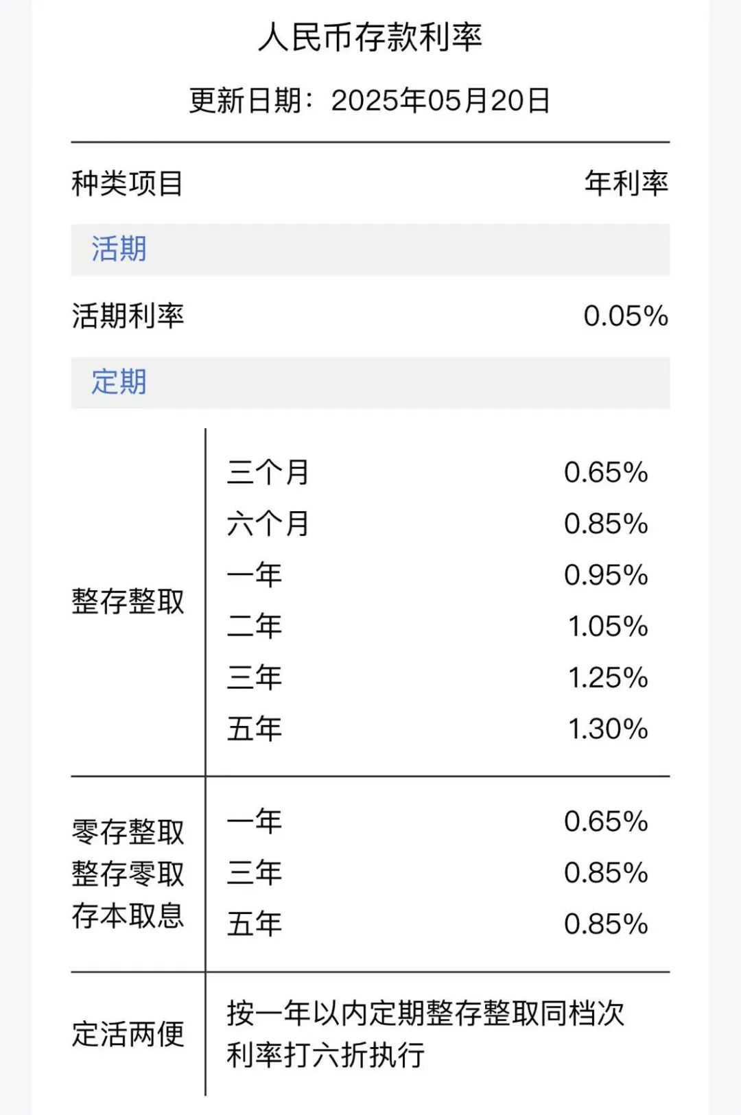Open the 活期 section header

119,249
